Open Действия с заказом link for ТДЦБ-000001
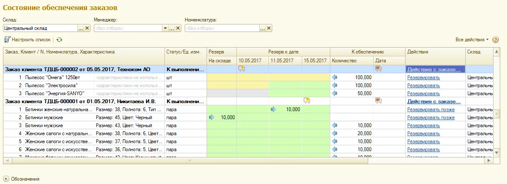Viewport: 507px width, 184px height. (x=434, y=101)
